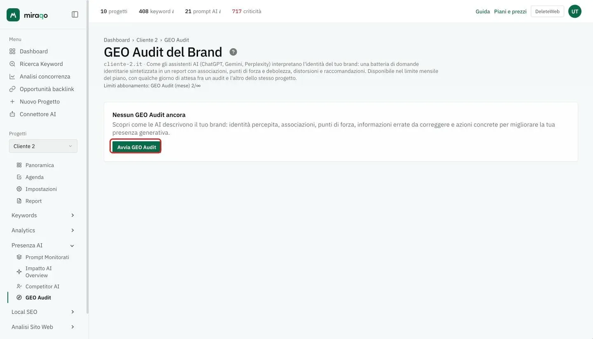
Task: Click the 10 progetti counter
Action: click(x=114, y=12)
